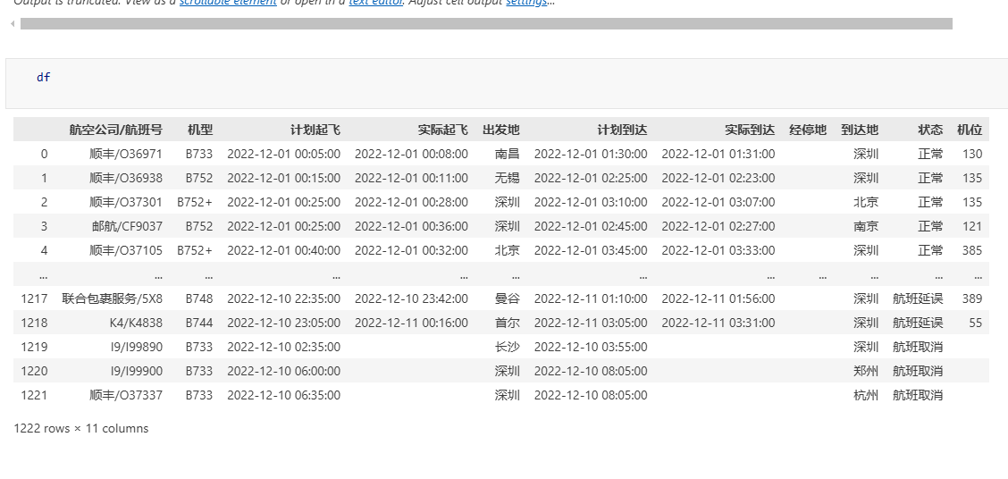Image resolution: width=1008 pixels, height=479 pixels.
Task: Click the 计划起飞 column header
Action: click(315, 130)
